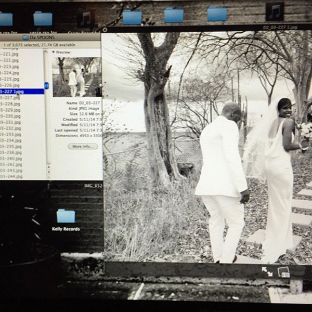Click the open-with-Preview icon in Quick Look
Screen dimensions: 312x312
[283, 271]
